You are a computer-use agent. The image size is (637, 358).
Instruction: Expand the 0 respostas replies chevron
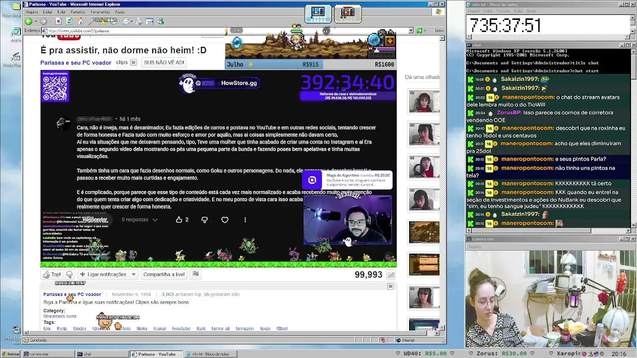tap(155, 220)
